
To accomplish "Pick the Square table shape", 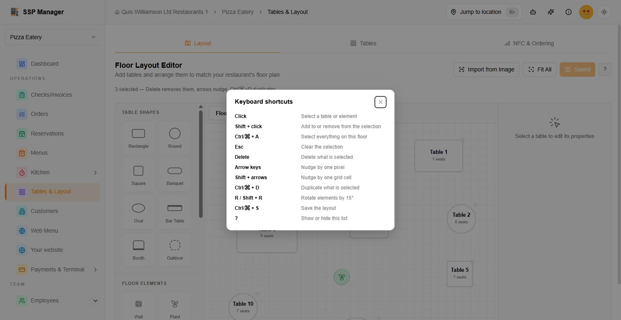I will click(x=138, y=175).
